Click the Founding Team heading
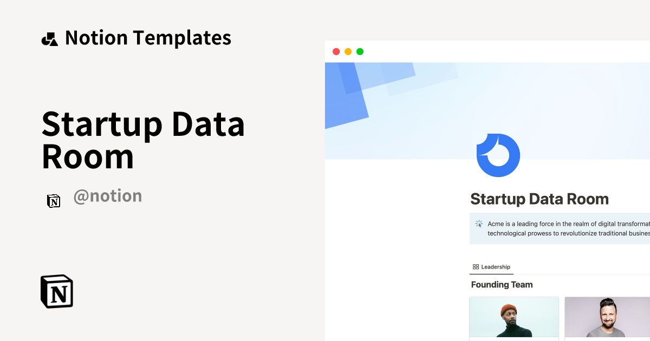Image resolution: width=650 pixels, height=341 pixels. 502,285
